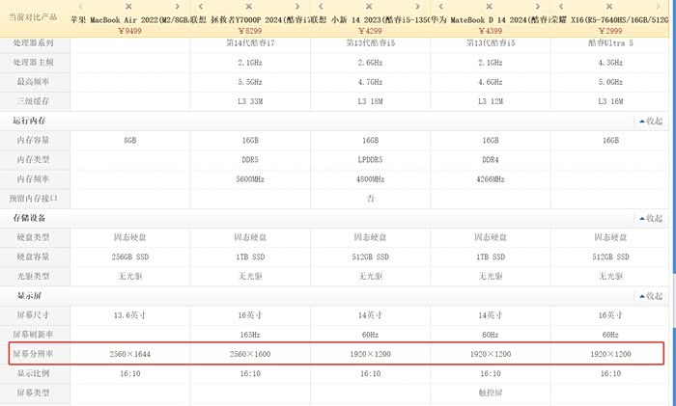
Task: Remove 联想 小新 14 2023 from comparison
Action: click(x=369, y=7)
